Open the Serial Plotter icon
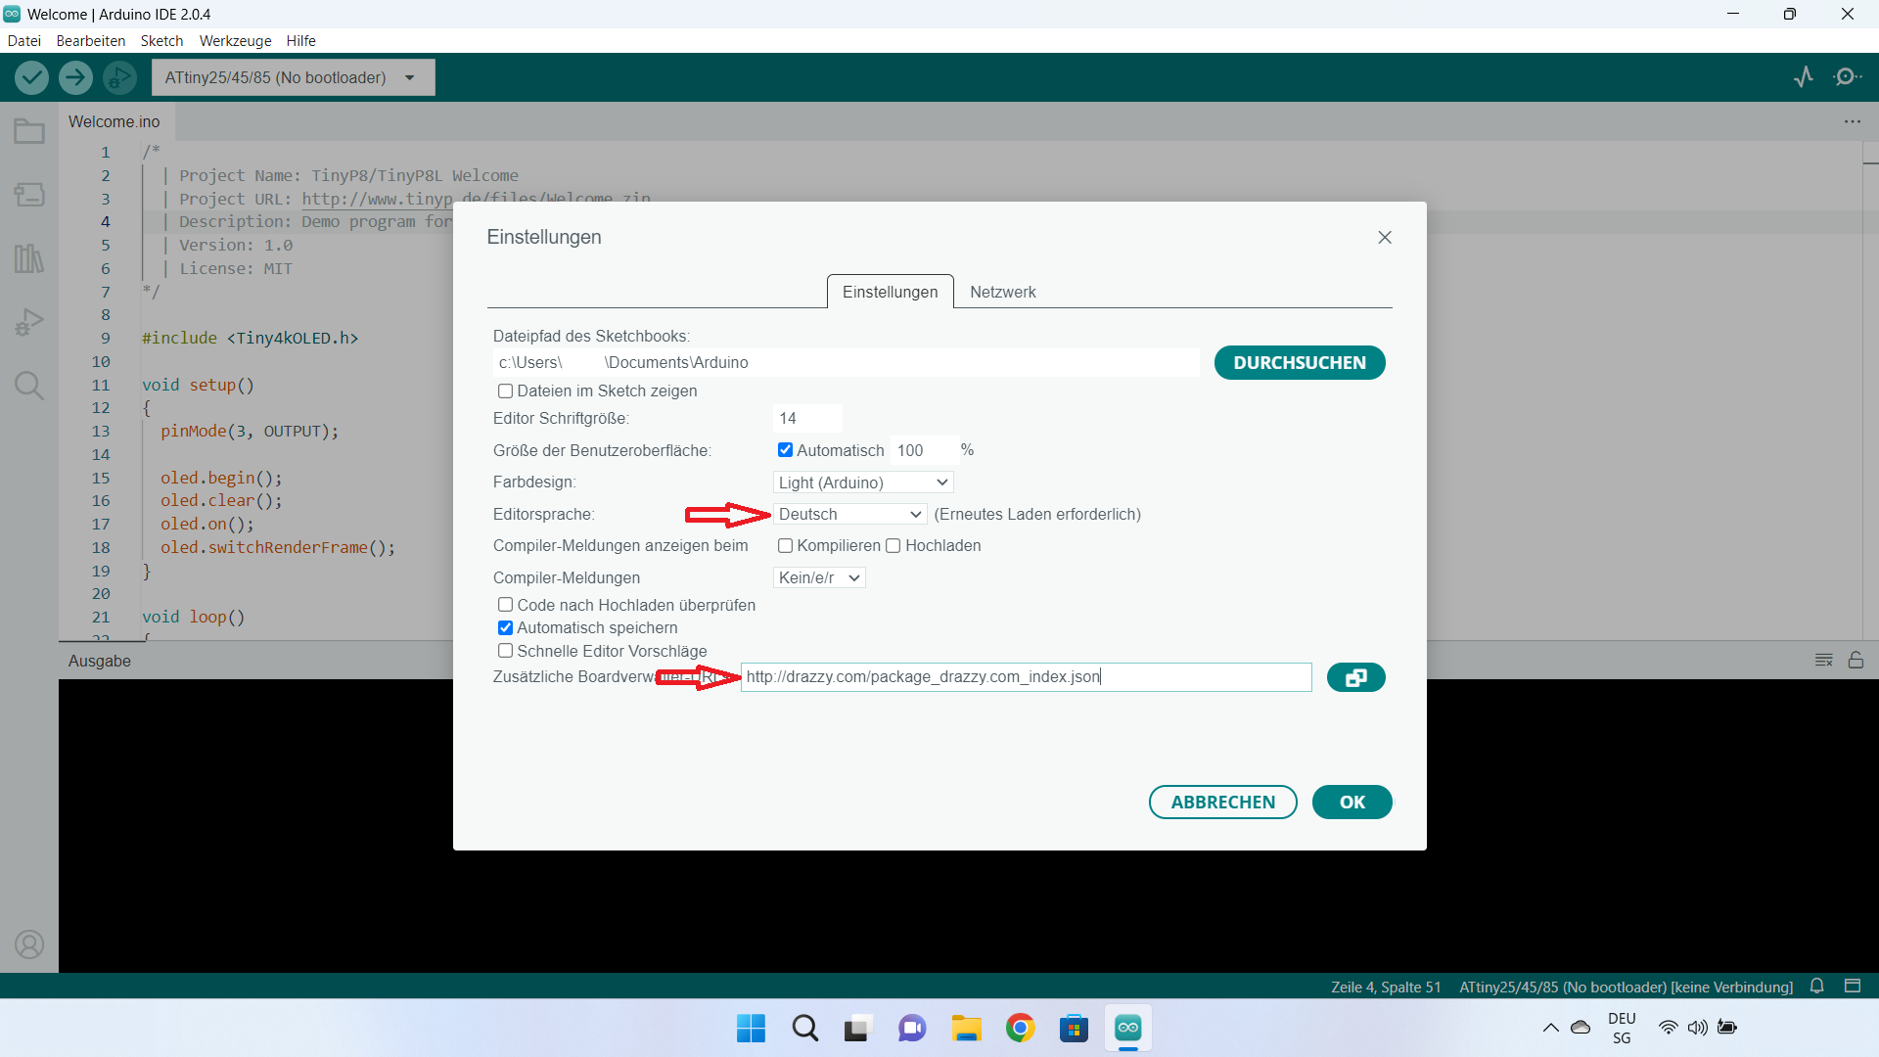 (x=1804, y=77)
